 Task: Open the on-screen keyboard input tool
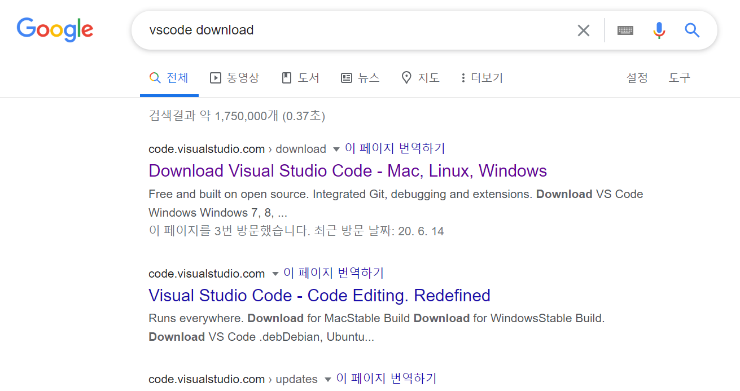[625, 30]
